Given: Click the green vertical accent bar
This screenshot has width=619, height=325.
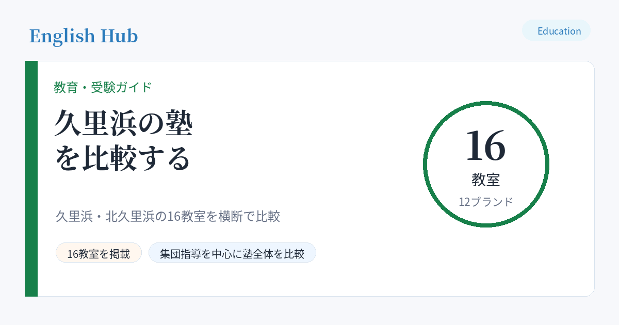Looking at the screenshot, I should 31,178.
